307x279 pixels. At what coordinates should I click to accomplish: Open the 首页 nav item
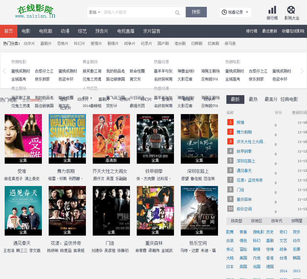tap(9, 31)
